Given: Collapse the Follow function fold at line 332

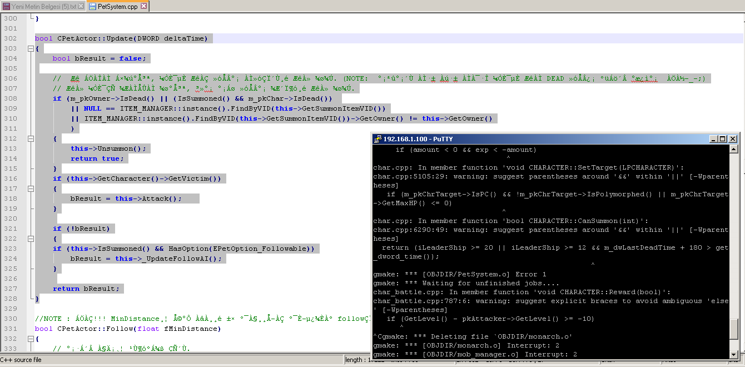Looking at the screenshot, I should (x=31, y=339).
